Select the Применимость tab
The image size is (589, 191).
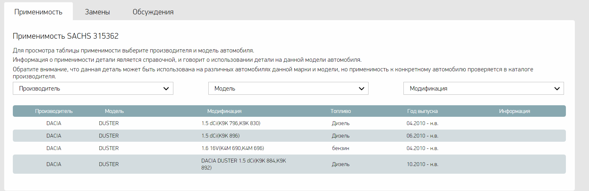click(x=39, y=12)
